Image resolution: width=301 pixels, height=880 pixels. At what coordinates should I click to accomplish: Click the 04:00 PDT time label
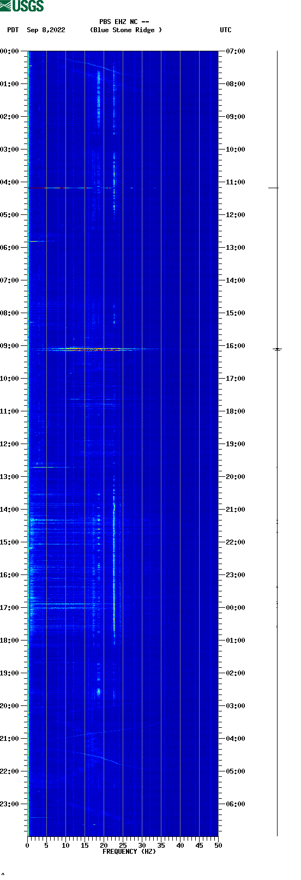(x=10, y=182)
